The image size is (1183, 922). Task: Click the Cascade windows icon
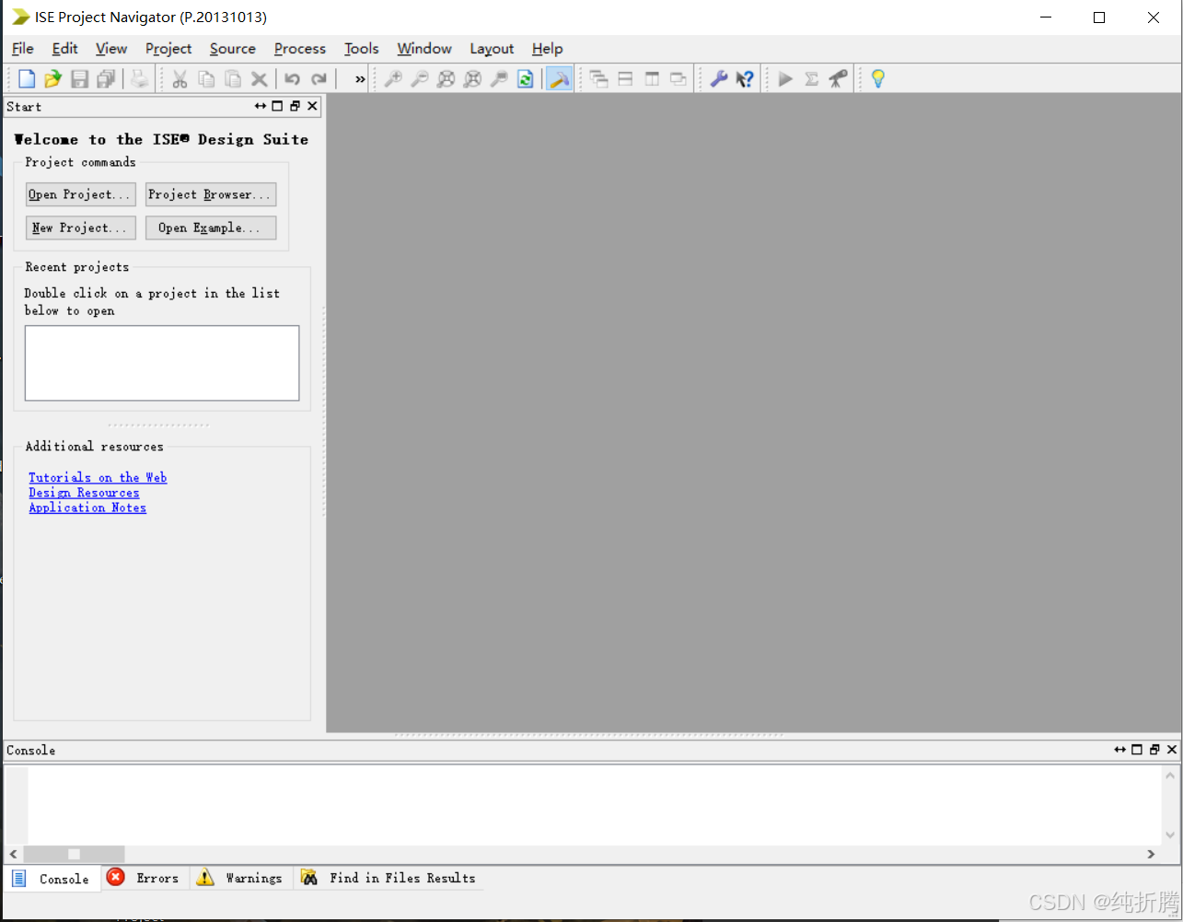tap(599, 79)
